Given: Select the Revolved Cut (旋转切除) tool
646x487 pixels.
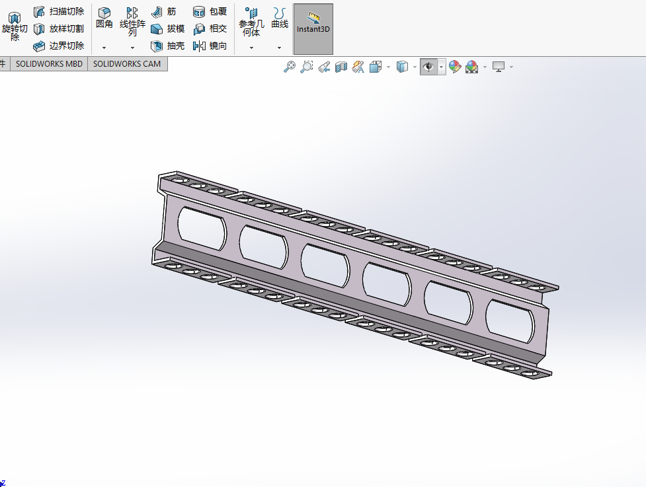Looking at the screenshot, I should (15, 26).
